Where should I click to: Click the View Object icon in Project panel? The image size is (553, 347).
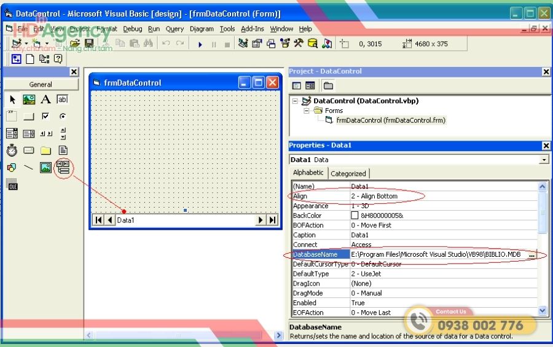pyautogui.click(x=310, y=86)
